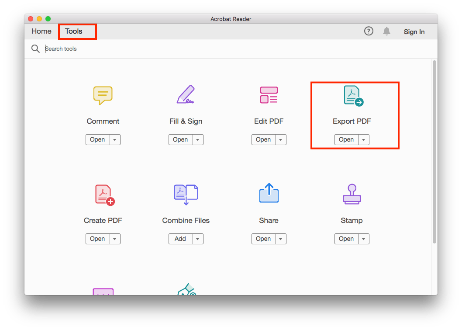Select the Stamp tool icon
462x330 pixels.
coord(352,194)
